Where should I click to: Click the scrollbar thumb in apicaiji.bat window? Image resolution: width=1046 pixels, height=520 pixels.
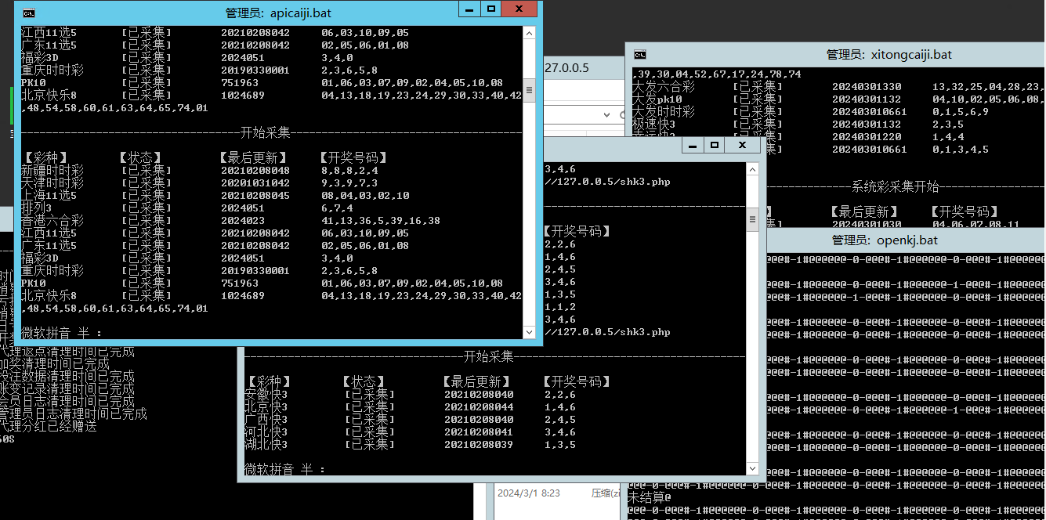point(529,91)
